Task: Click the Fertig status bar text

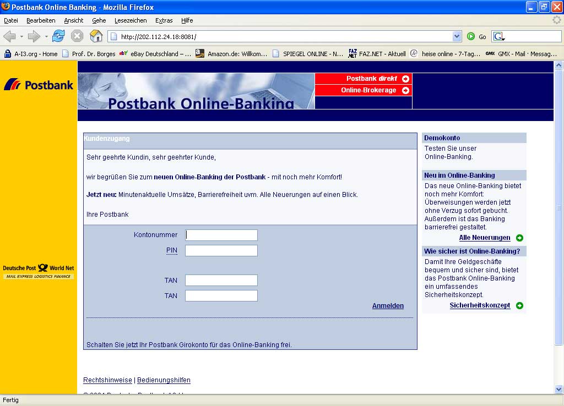Action: click(x=10, y=400)
